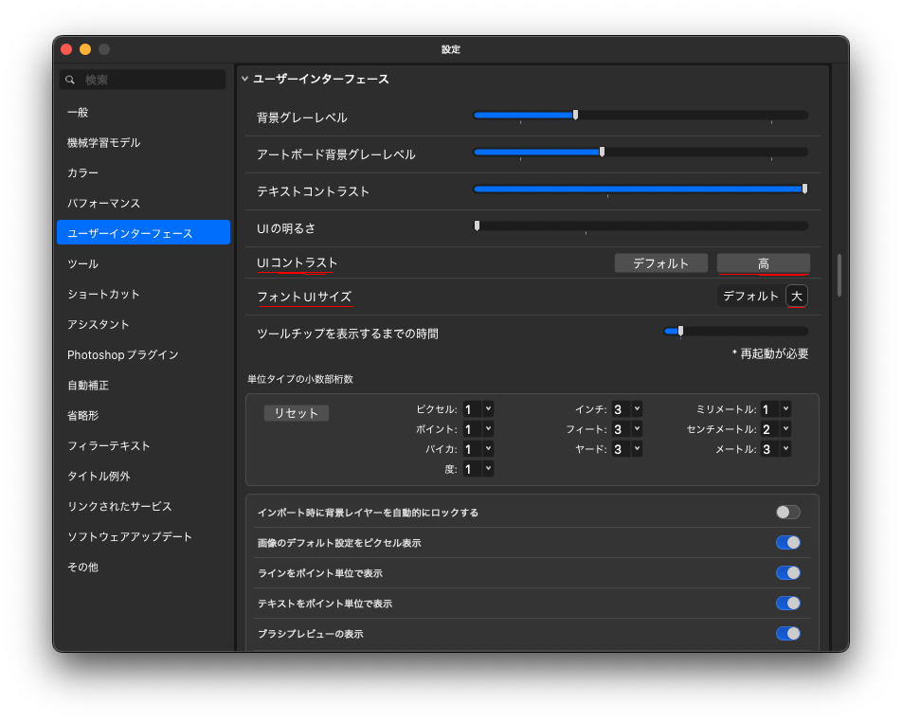Expand the センチメートル decimal places dropdown
The width and height of the screenshot is (902, 722).
pyautogui.click(x=785, y=429)
